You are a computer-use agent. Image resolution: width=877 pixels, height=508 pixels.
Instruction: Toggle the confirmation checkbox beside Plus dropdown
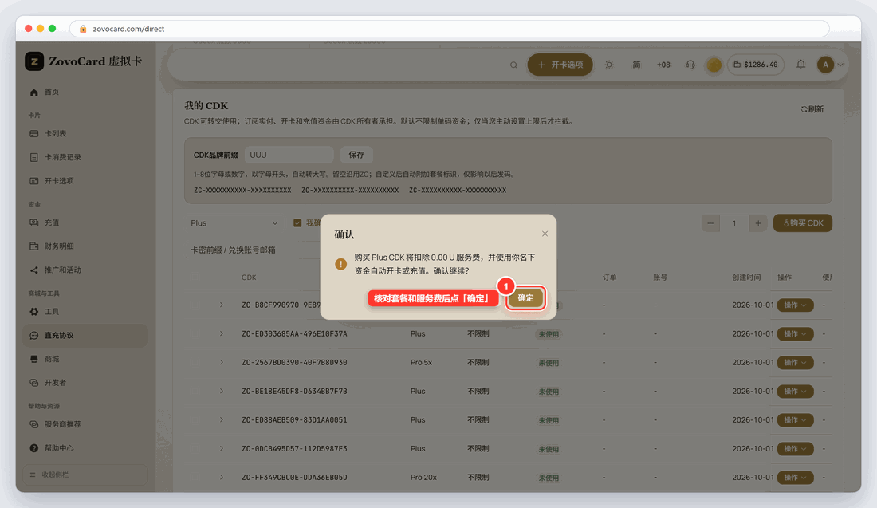[297, 223]
